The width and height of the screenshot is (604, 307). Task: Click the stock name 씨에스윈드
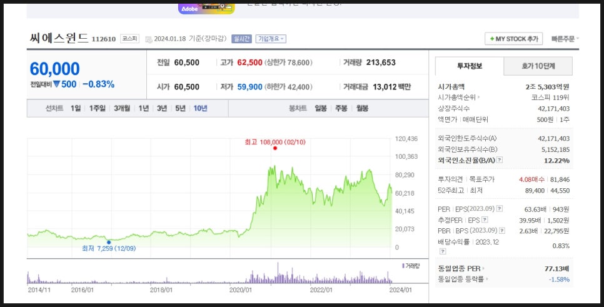[59, 38]
